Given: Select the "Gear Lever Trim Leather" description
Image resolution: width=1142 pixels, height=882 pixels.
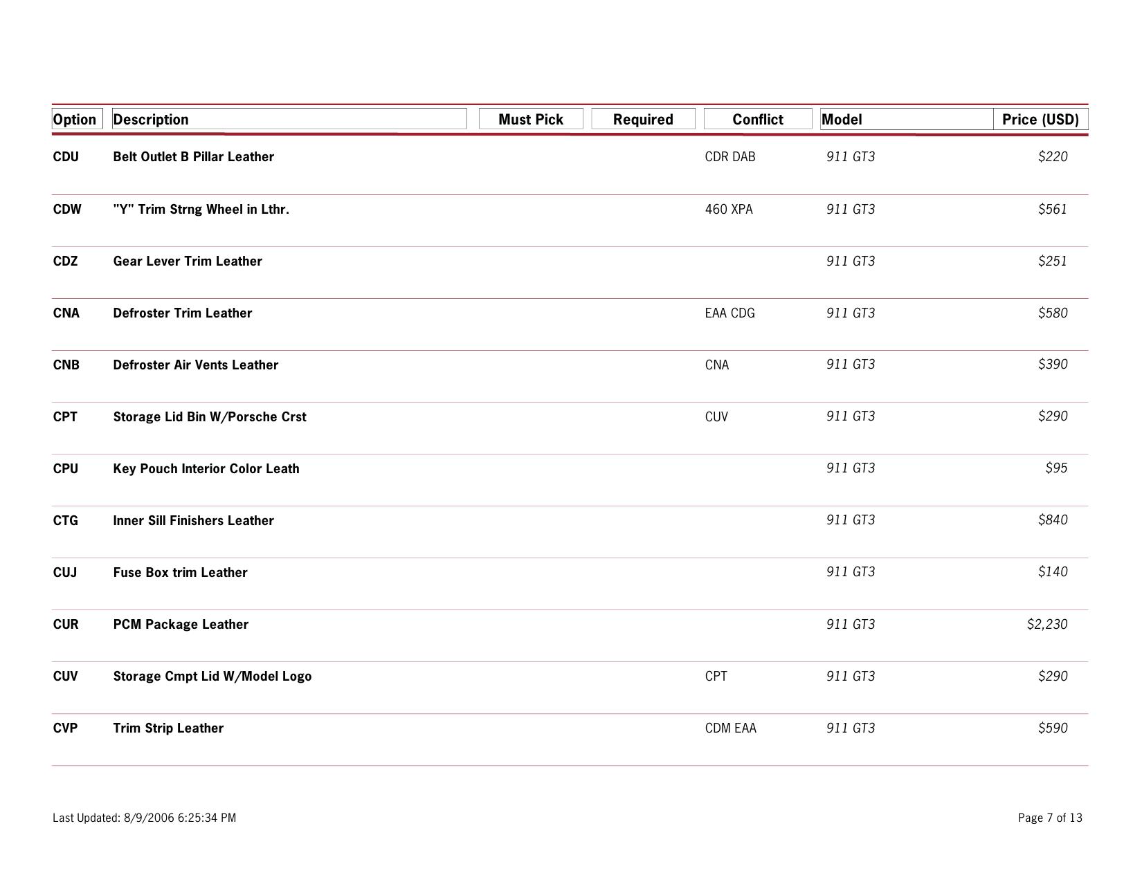Looking at the screenshot, I should coord(188,261).
